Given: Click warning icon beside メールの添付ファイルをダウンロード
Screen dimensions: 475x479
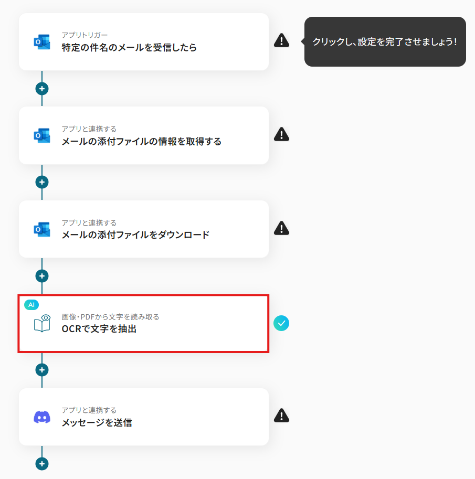Looking at the screenshot, I should tap(281, 228).
